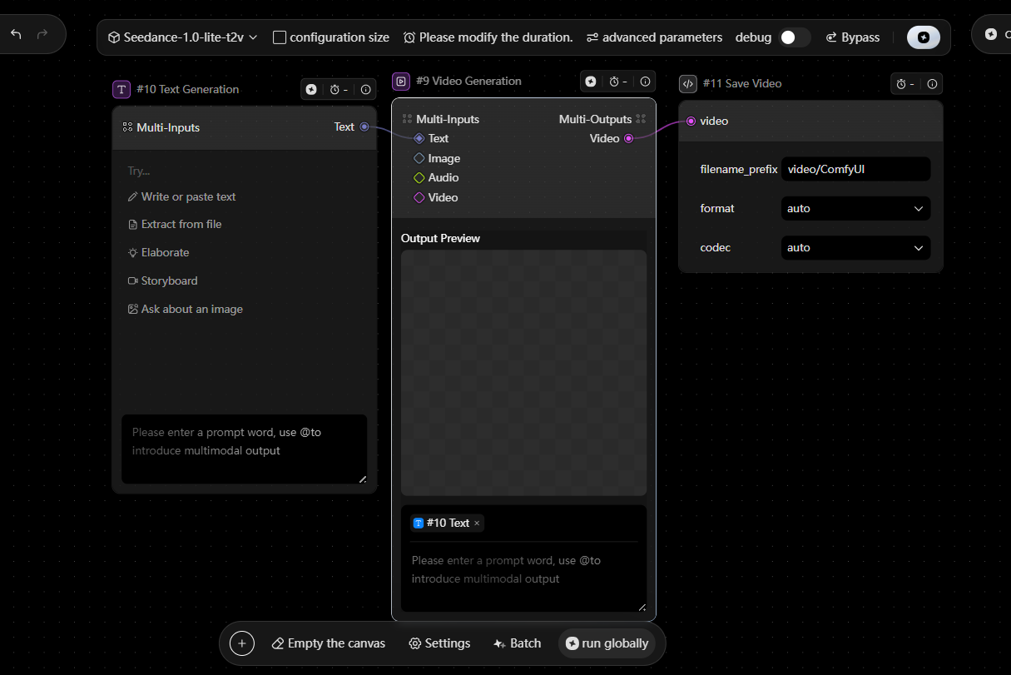Click the Bypass button
Screen dimensions: 1011x675
coord(853,37)
